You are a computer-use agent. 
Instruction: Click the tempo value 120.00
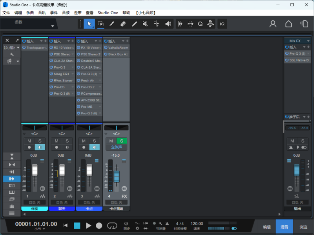coord(197,224)
